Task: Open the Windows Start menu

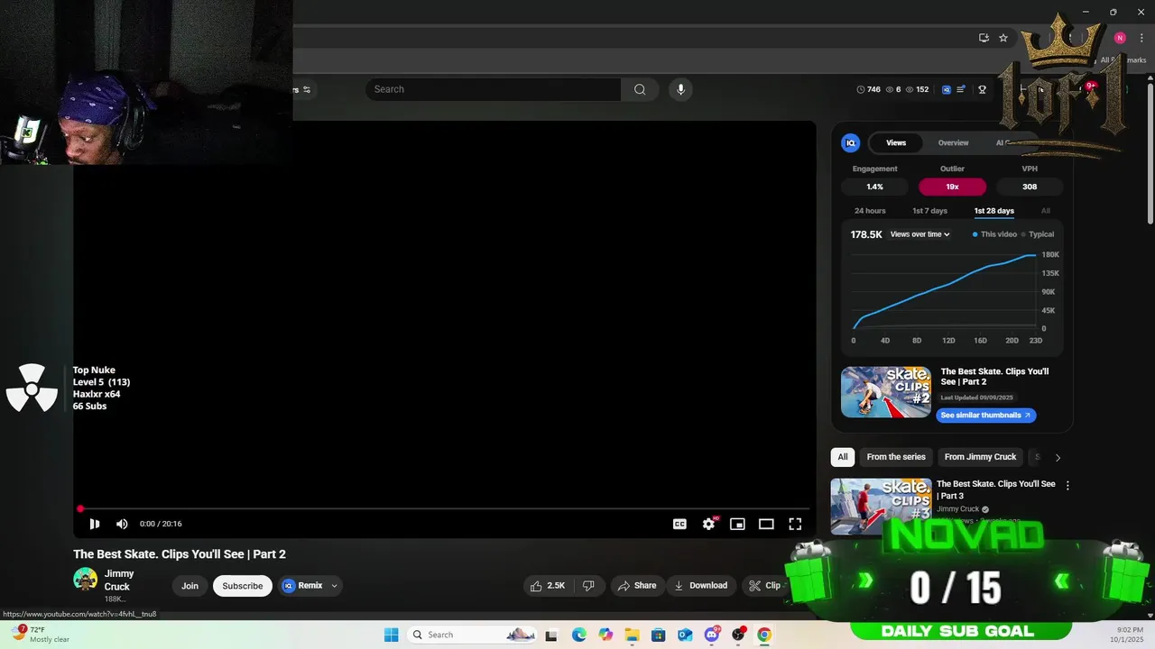Action: [x=391, y=635]
